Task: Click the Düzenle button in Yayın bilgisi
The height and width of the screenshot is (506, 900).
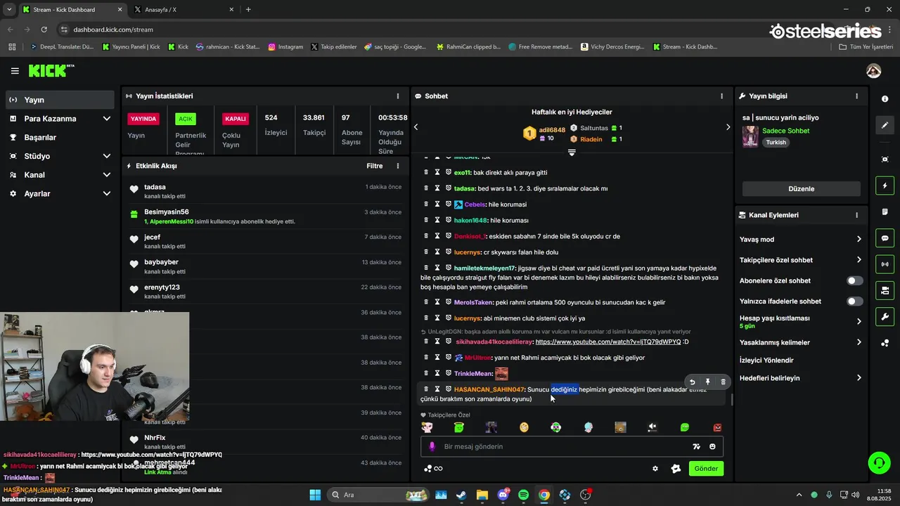Action: pyautogui.click(x=801, y=189)
